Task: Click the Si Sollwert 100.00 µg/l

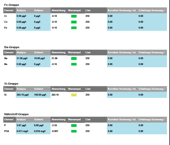Action: point(40,95)
